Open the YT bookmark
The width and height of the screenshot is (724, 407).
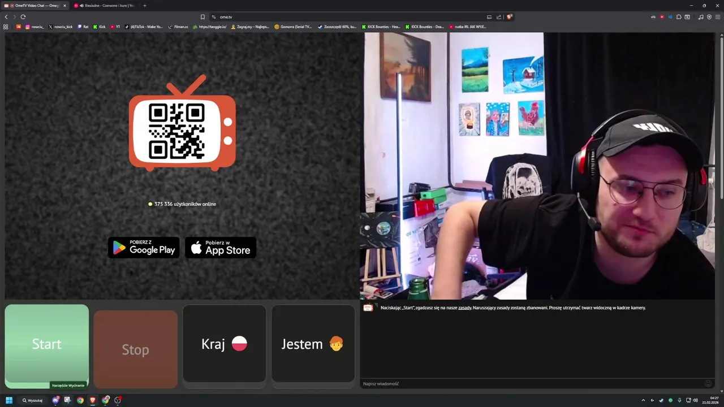point(115,27)
